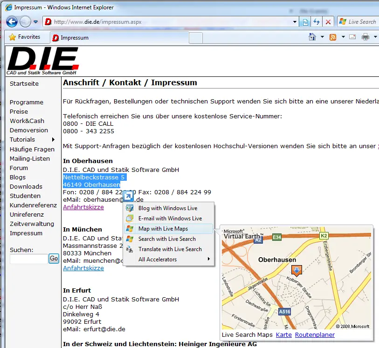The image size is (379, 348).
Task: Click the D.I.E. company logo
Action: tap(43, 61)
